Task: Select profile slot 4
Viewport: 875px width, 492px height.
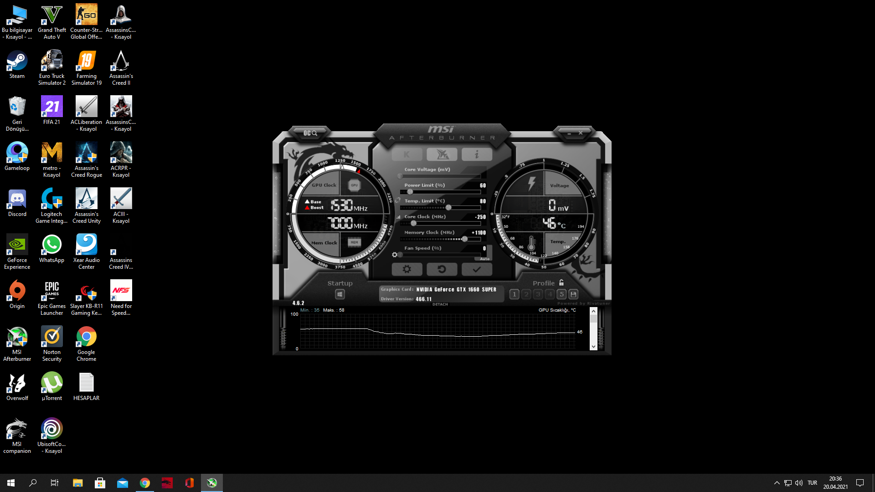Action: pos(550,294)
